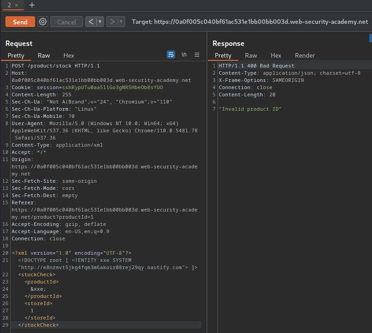Click opening productId tag
372x333 pixels.
(x=41, y=282)
